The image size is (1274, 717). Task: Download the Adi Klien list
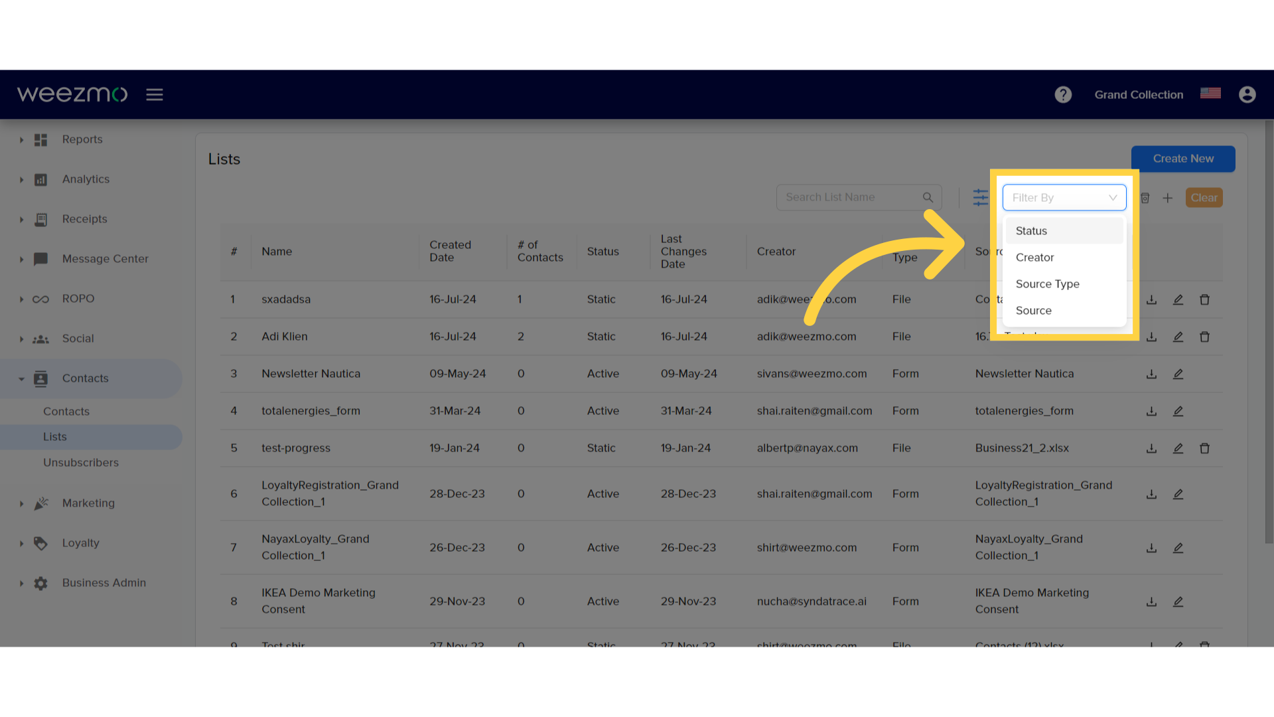1151,337
